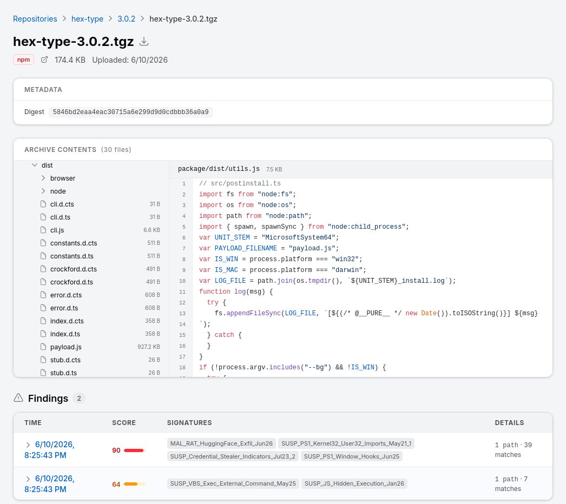Open constants.d.ts file
This screenshot has height=504, width=566.
tap(72, 256)
